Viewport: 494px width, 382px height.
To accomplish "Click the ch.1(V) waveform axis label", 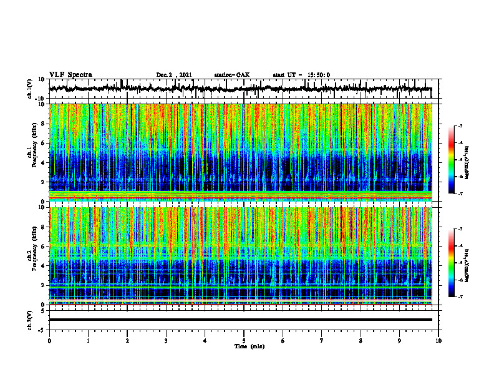I will [x=31, y=89].
